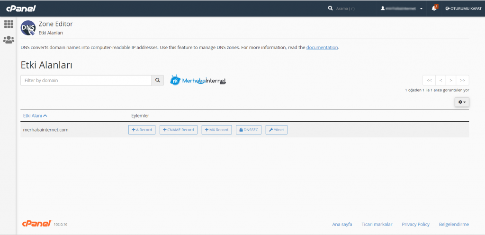
Task: Click the magnifier search button beside filter
Action: coord(158,81)
